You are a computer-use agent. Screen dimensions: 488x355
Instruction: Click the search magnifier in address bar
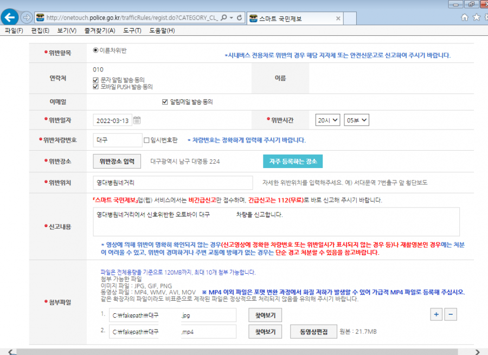[224, 18]
